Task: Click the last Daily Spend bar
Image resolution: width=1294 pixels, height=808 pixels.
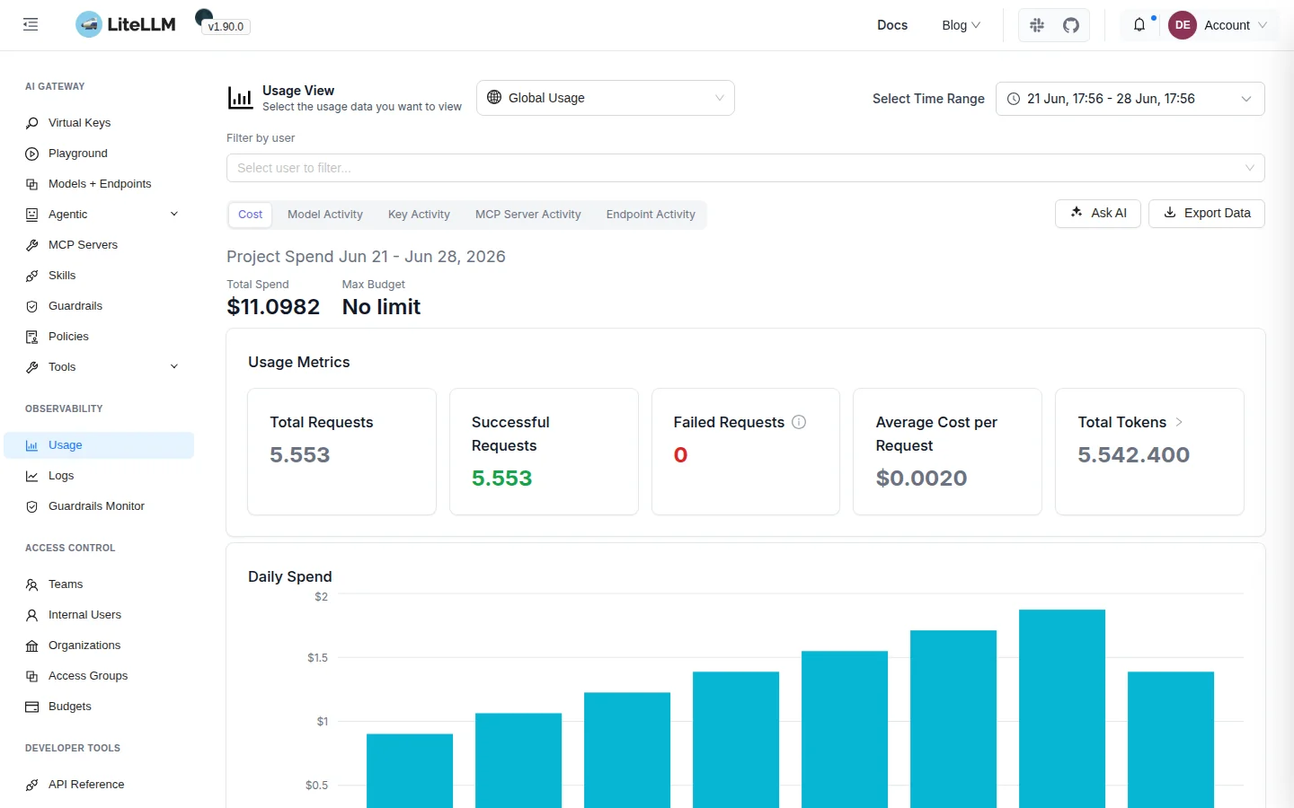Action: point(1171,740)
